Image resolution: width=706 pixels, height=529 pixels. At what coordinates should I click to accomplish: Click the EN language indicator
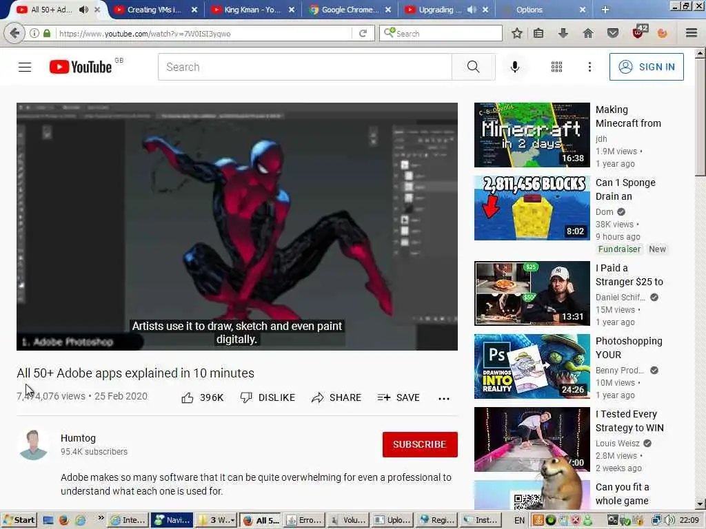point(519,521)
